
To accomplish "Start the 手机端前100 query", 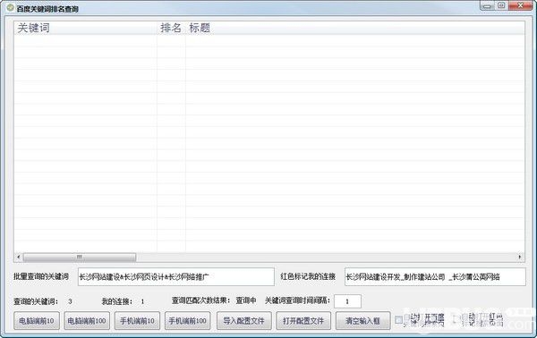I will (188, 321).
